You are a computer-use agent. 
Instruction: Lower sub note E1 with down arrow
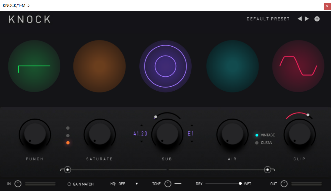192,142
